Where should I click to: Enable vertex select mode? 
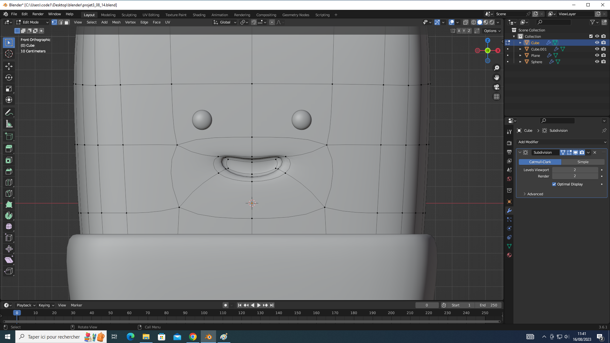[54, 22]
